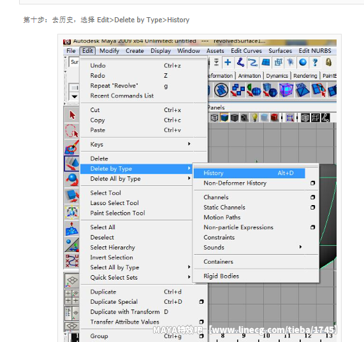364x342 pixels.
Task: Click the blue pyramid surface shelf icon
Action: point(302,90)
